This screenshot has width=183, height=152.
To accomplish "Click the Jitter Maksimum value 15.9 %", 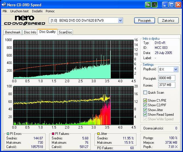I will [x=129, y=143].
